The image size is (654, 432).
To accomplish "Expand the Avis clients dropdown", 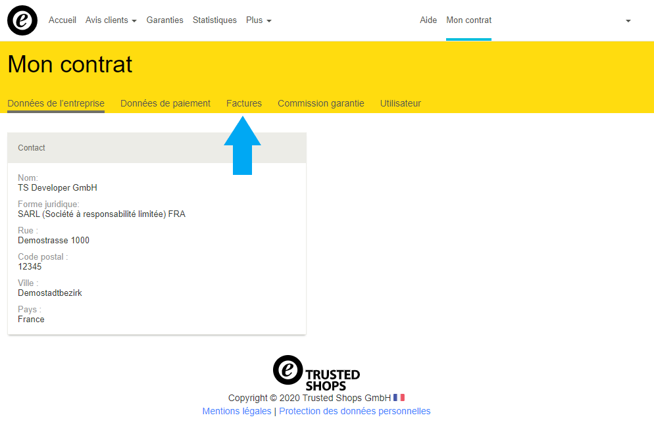I will click(x=111, y=20).
